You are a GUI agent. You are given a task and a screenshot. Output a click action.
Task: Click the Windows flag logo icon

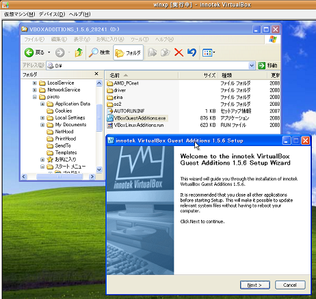pyautogui.click(x=273, y=39)
